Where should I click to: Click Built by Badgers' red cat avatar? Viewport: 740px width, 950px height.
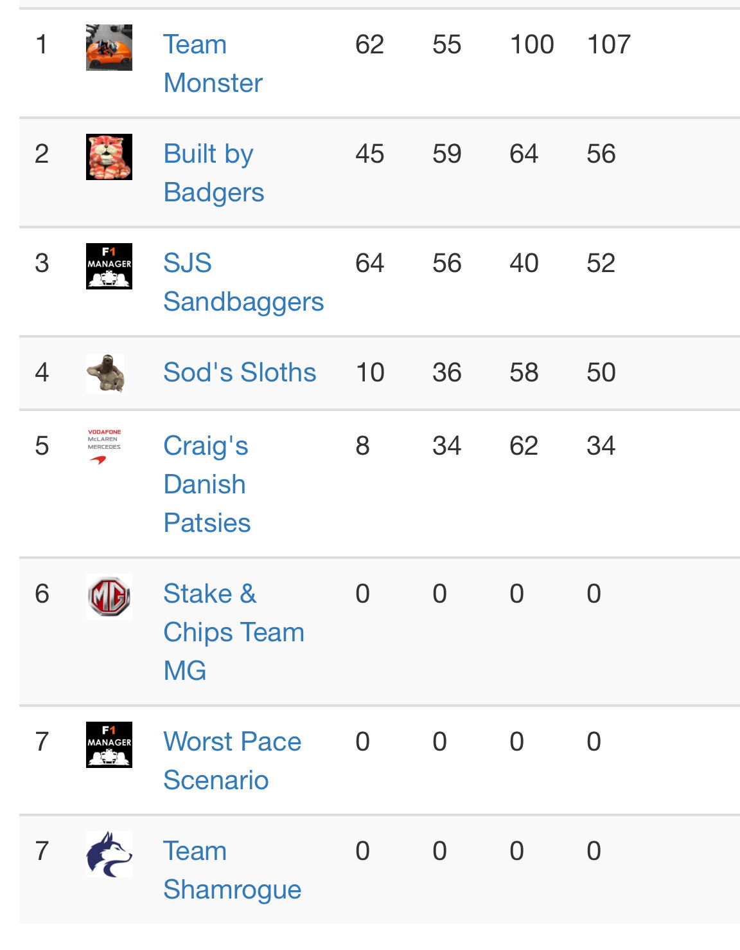point(109,157)
